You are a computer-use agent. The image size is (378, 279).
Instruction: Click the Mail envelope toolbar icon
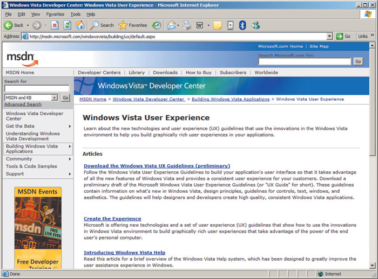coord(171,25)
